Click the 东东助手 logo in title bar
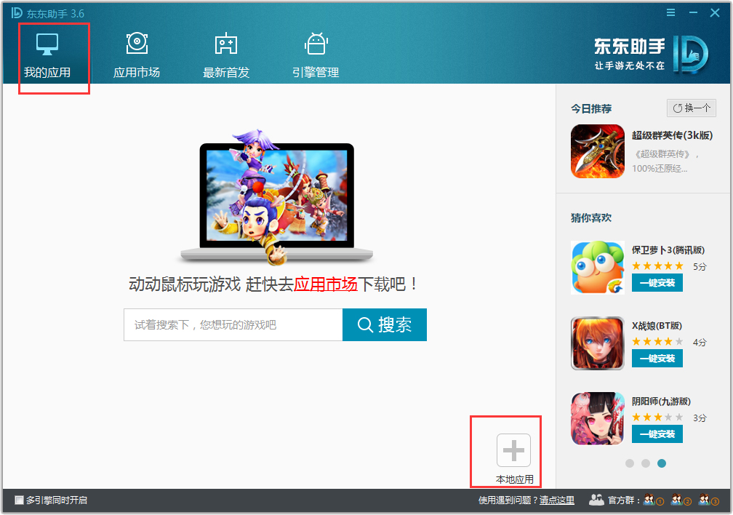Viewport: 733px width, 515px height. pyautogui.click(x=17, y=12)
